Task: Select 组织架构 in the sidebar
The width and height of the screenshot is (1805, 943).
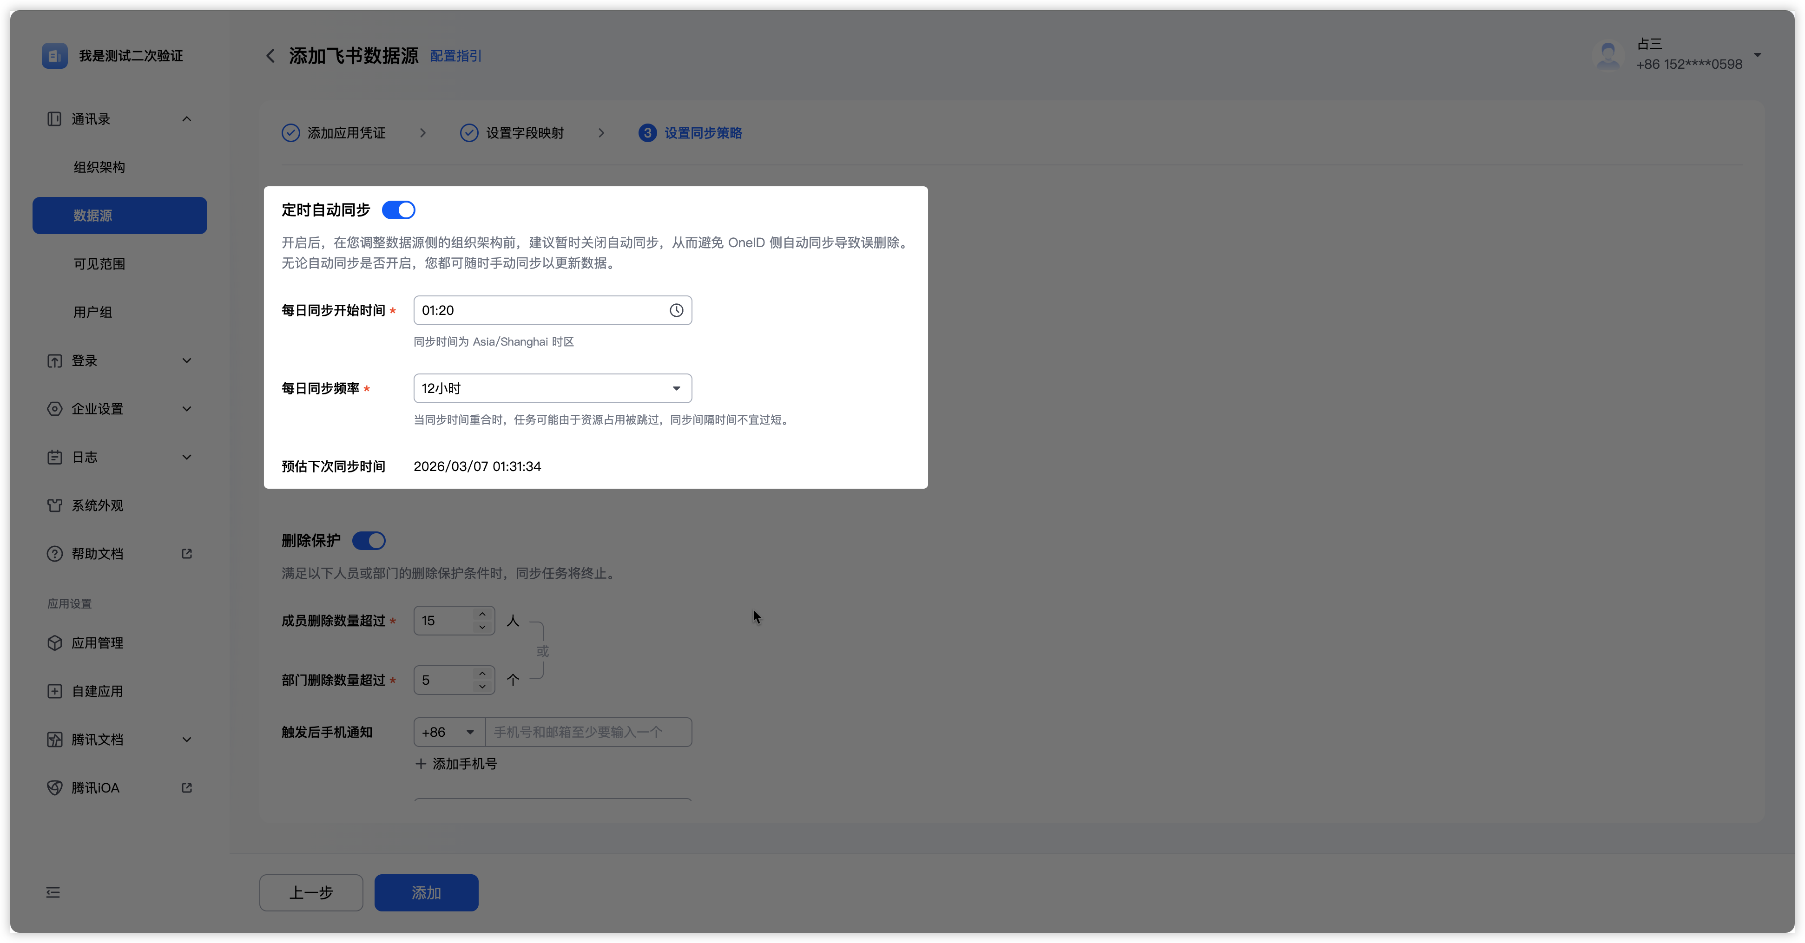Action: click(99, 167)
